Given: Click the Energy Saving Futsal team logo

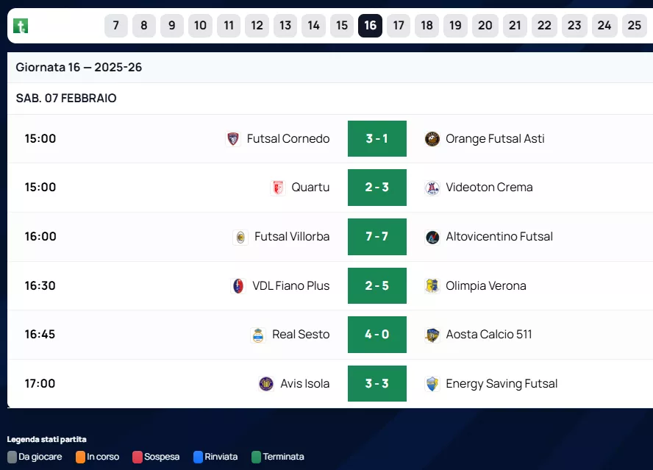Looking at the screenshot, I should [432, 384].
